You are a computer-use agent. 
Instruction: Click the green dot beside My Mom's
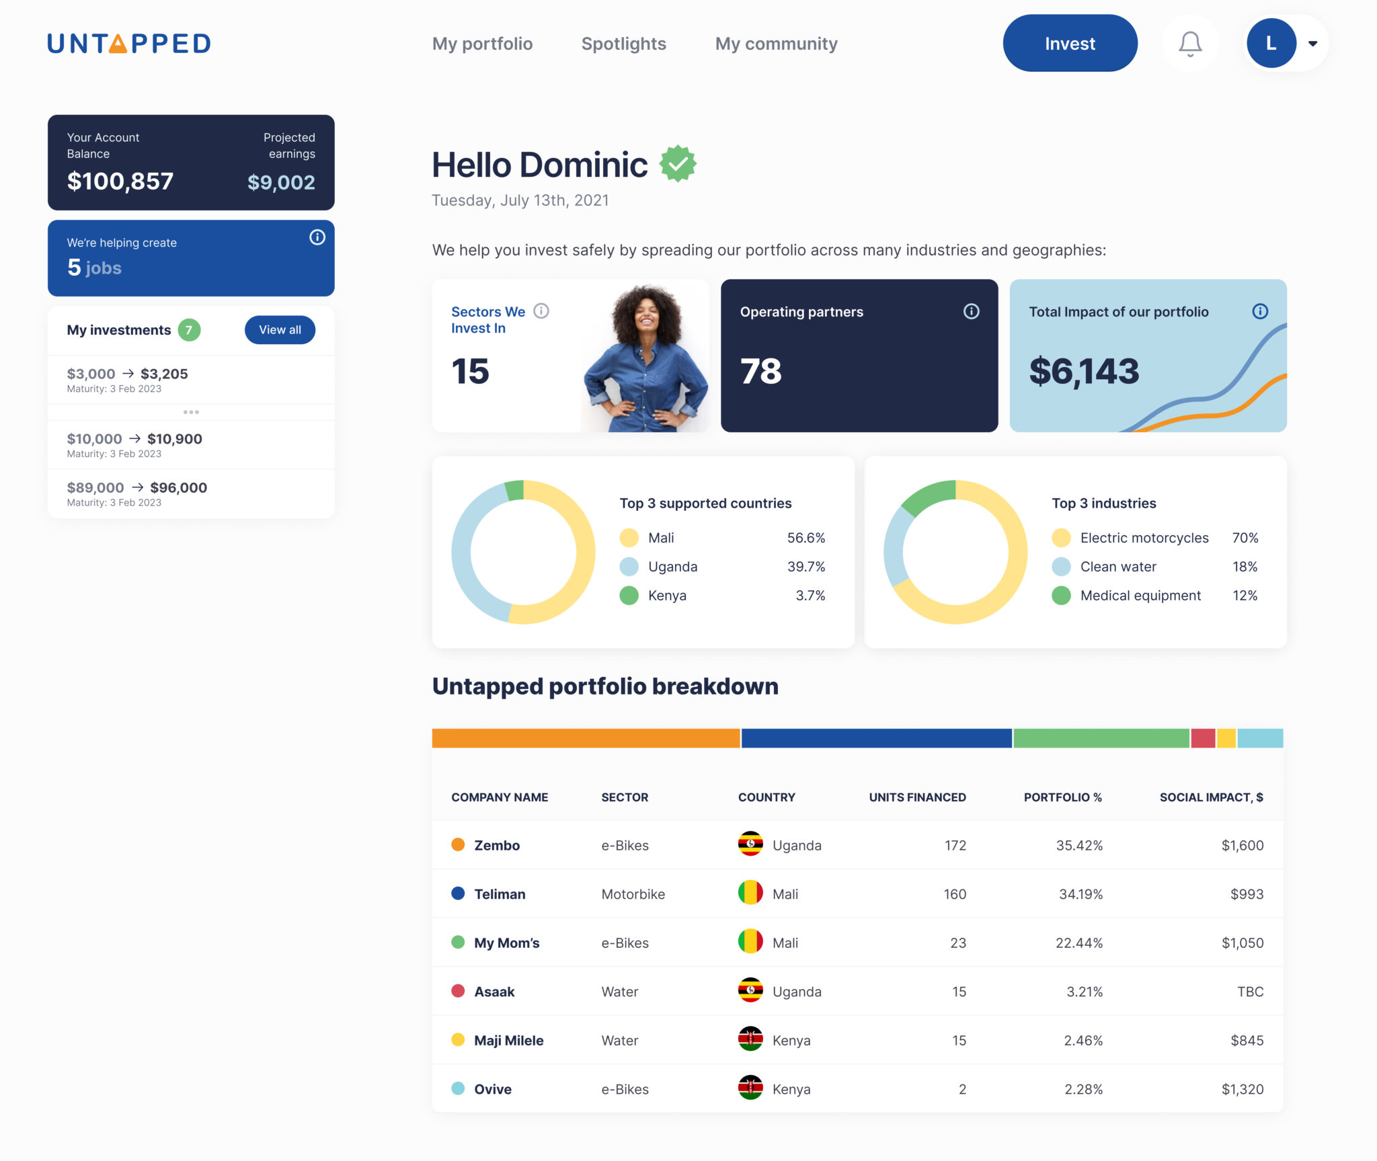(458, 943)
